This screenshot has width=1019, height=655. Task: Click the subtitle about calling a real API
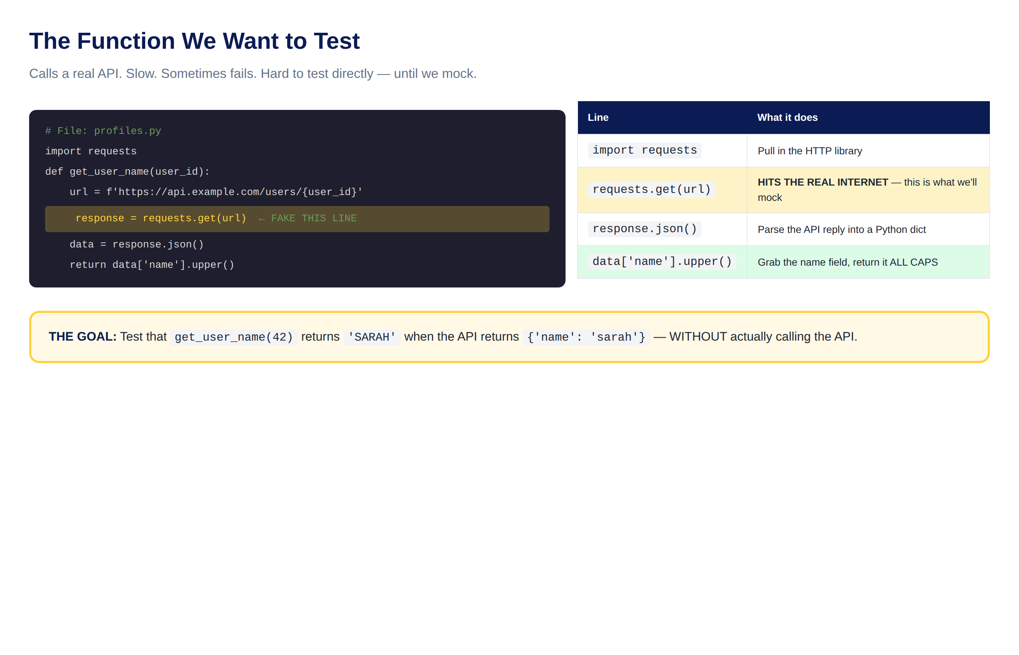point(253,74)
